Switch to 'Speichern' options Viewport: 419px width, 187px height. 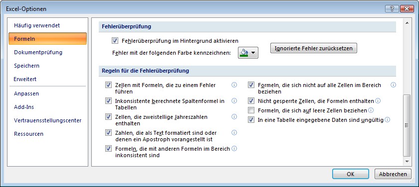tap(47, 66)
